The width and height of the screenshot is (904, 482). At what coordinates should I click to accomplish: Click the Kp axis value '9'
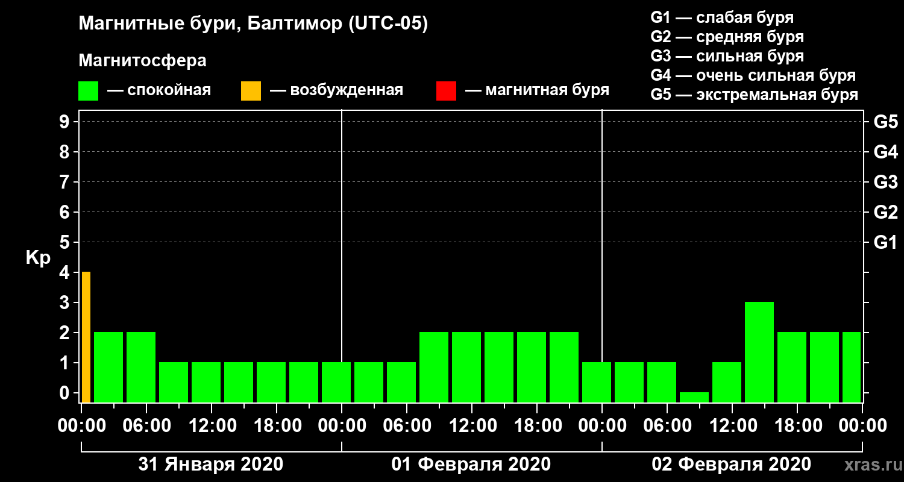[x=64, y=122]
